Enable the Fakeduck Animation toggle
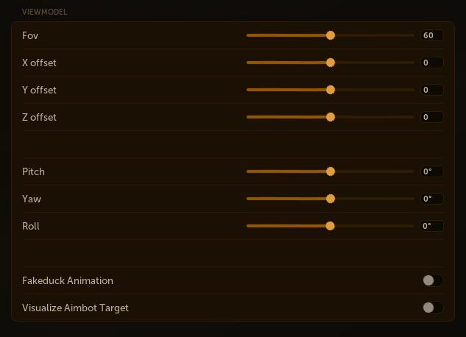 (432, 280)
